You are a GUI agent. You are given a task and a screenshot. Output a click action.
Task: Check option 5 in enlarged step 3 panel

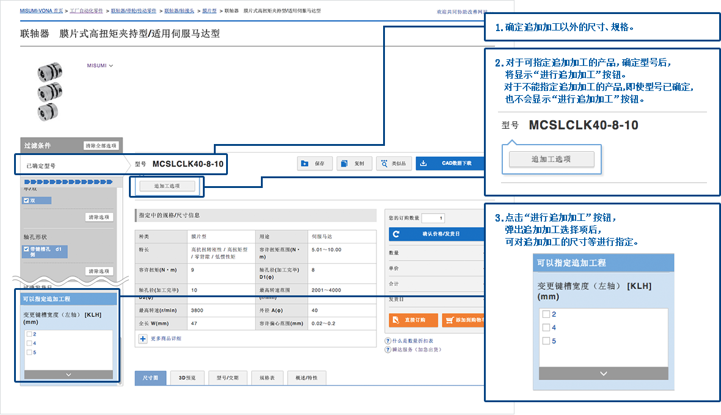pos(546,341)
